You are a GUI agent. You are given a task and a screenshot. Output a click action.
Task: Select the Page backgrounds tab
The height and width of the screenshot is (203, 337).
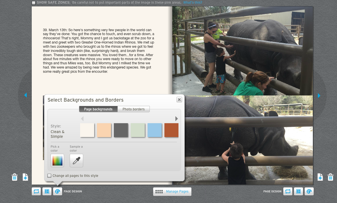[x=98, y=109]
